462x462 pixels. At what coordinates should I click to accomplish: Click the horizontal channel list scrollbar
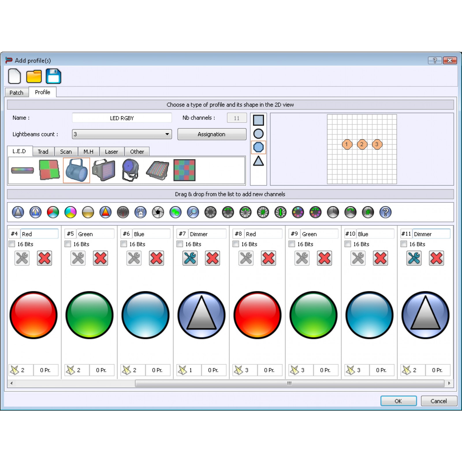click(x=289, y=383)
